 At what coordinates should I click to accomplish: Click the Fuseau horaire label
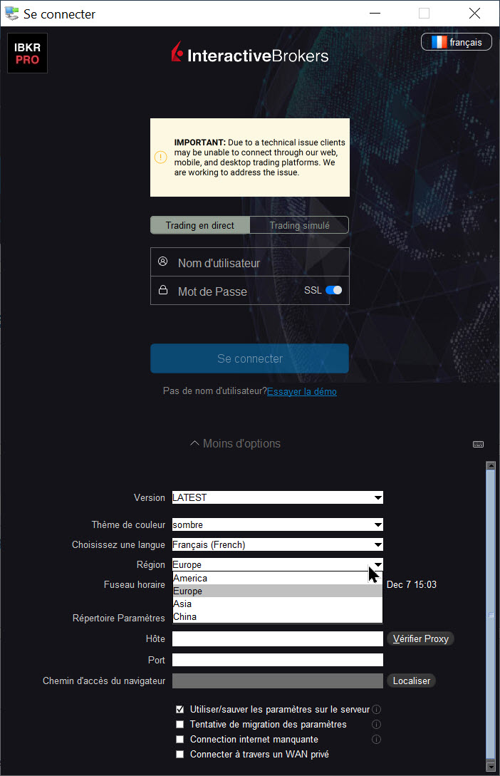pos(135,584)
